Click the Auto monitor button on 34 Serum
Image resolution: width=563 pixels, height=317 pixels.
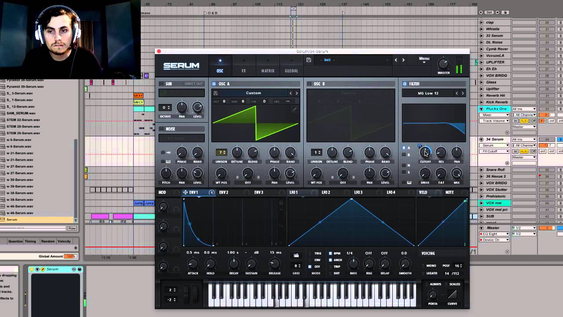523,151
